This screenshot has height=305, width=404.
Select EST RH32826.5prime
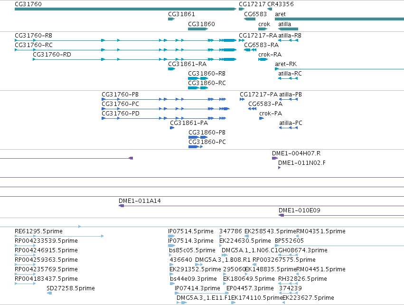(x=288, y=284)
